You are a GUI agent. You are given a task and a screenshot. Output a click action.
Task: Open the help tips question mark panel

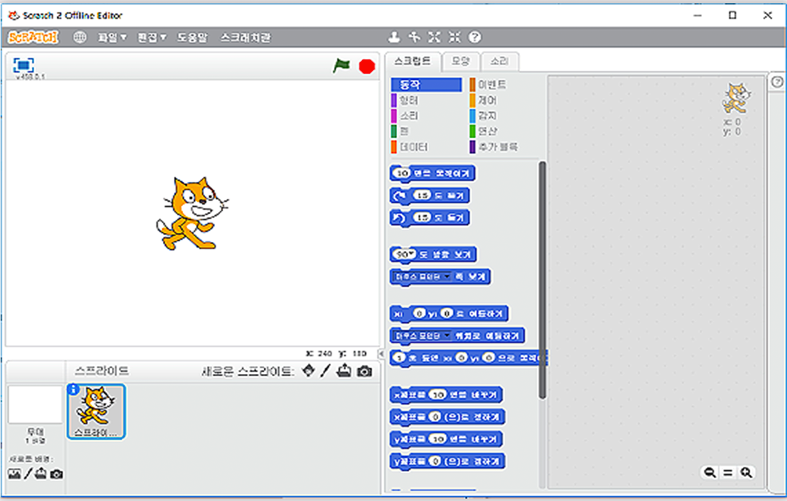[777, 82]
